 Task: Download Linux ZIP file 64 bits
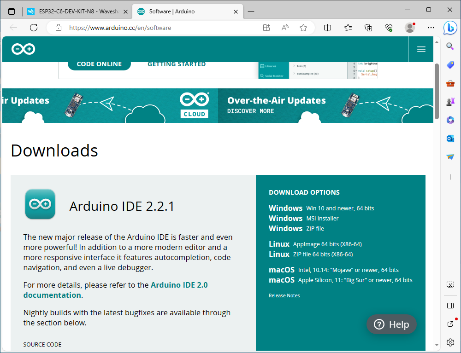pyautogui.click(x=311, y=254)
